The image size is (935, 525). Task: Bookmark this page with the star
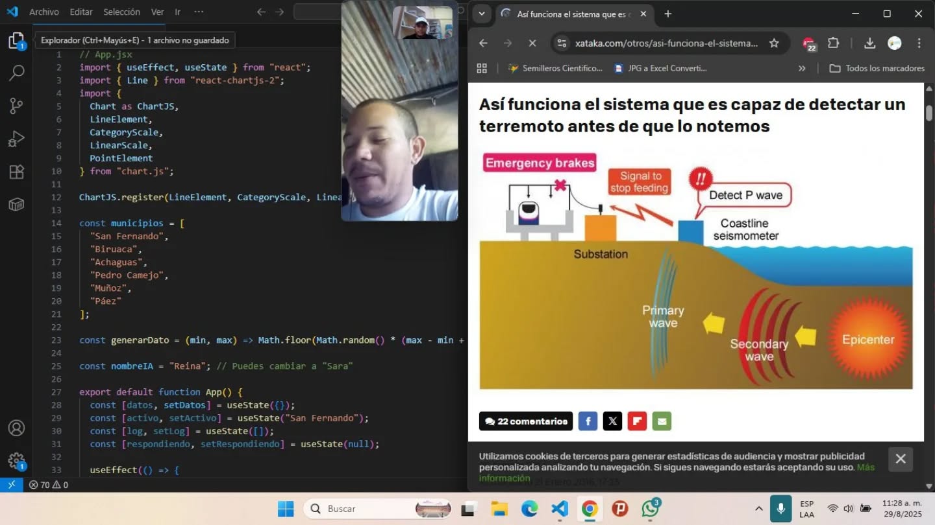774,43
